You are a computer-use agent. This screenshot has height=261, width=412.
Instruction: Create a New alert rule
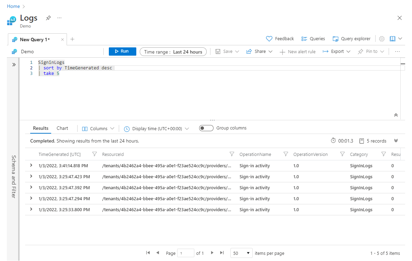[x=297, y=52]
